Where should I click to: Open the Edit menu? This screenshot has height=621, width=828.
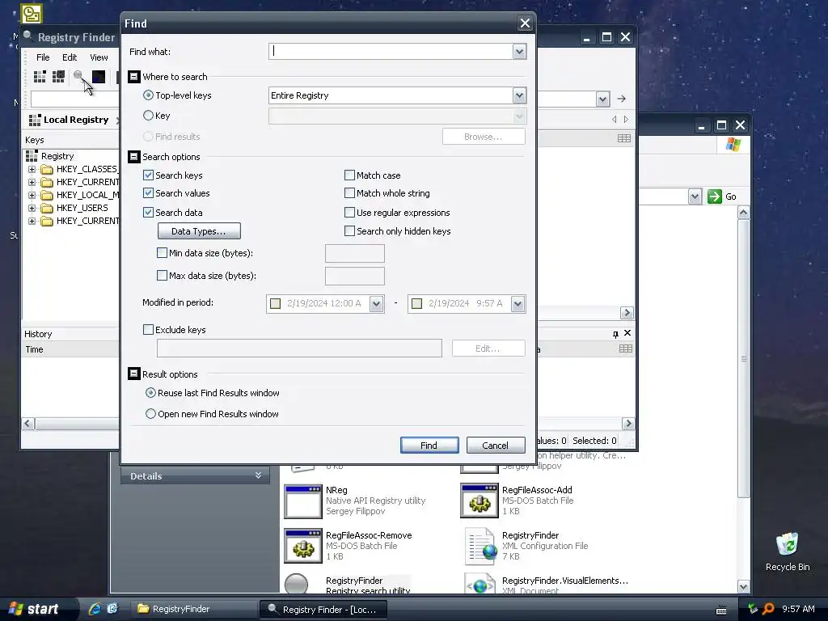70,57
